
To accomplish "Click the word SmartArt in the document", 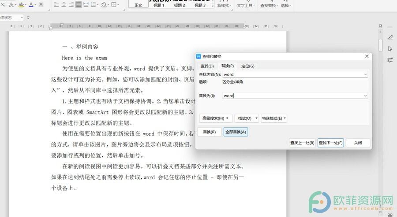I will 97,112.
